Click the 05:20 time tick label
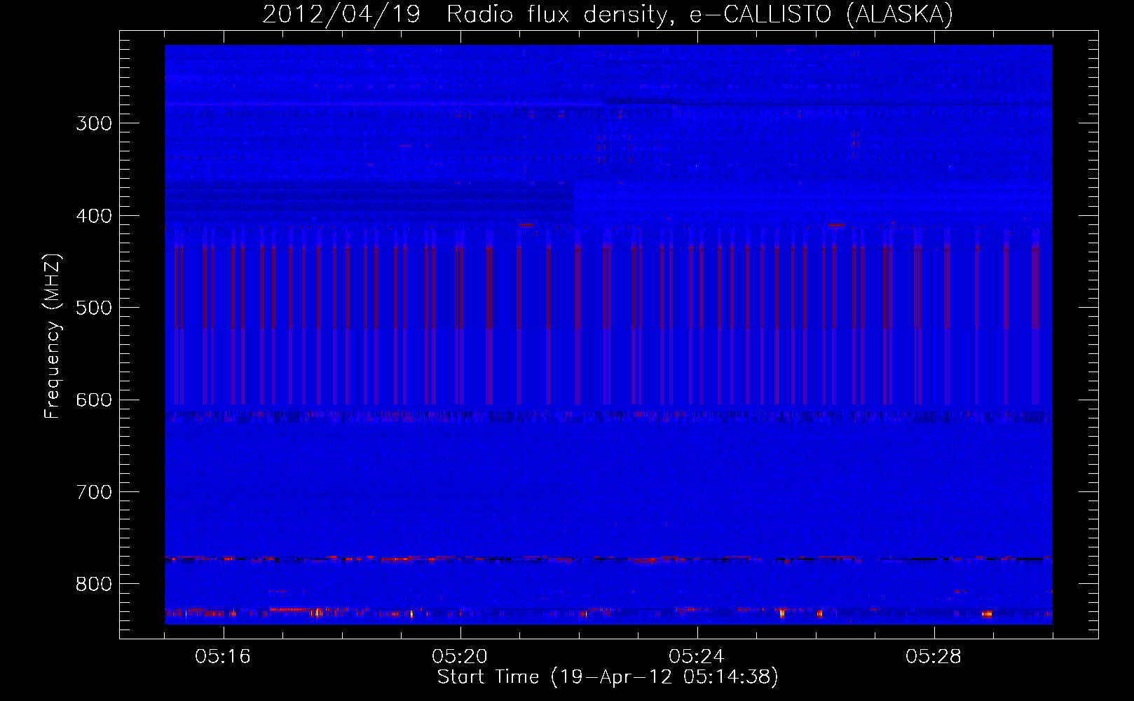This screenshot has width=1134, height=701. click(x=460, y=657)
